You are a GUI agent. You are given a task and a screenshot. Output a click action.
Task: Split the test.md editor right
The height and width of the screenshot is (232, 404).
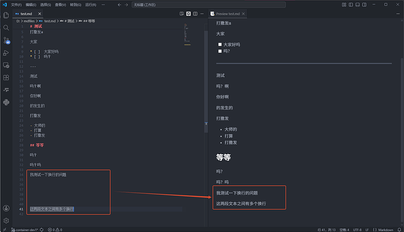(x=196, y=13)
